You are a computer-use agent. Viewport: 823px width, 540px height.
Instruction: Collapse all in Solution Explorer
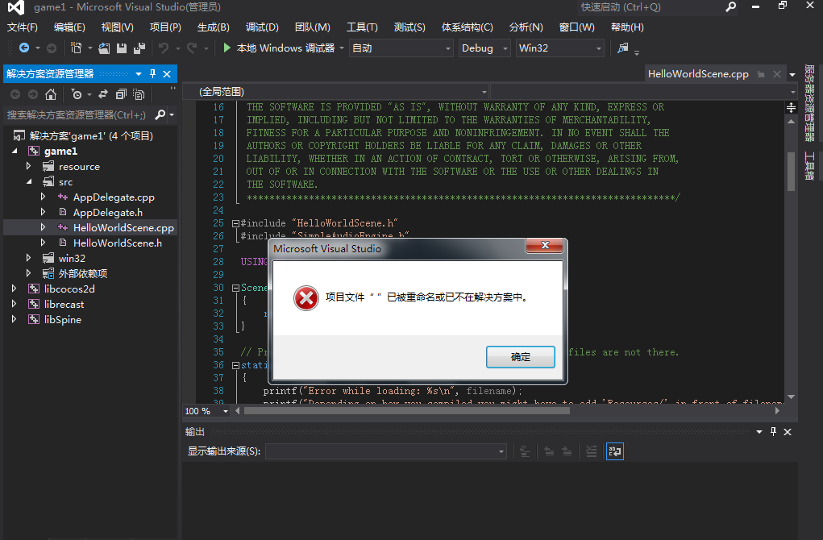121,94
